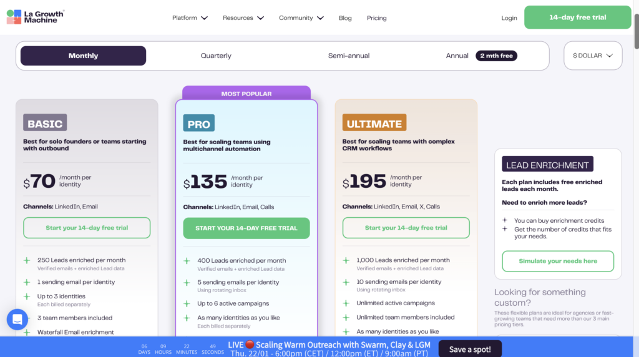Expand the Platform menu
639x357 pixels.
point(190,18)
